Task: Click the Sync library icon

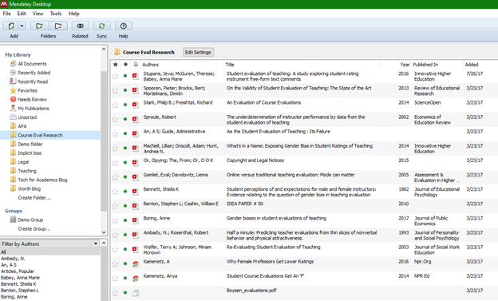Action: [101, 26]
